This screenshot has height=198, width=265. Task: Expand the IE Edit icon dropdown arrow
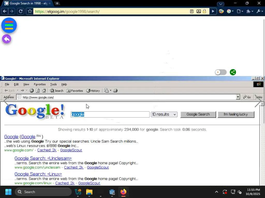111,90
